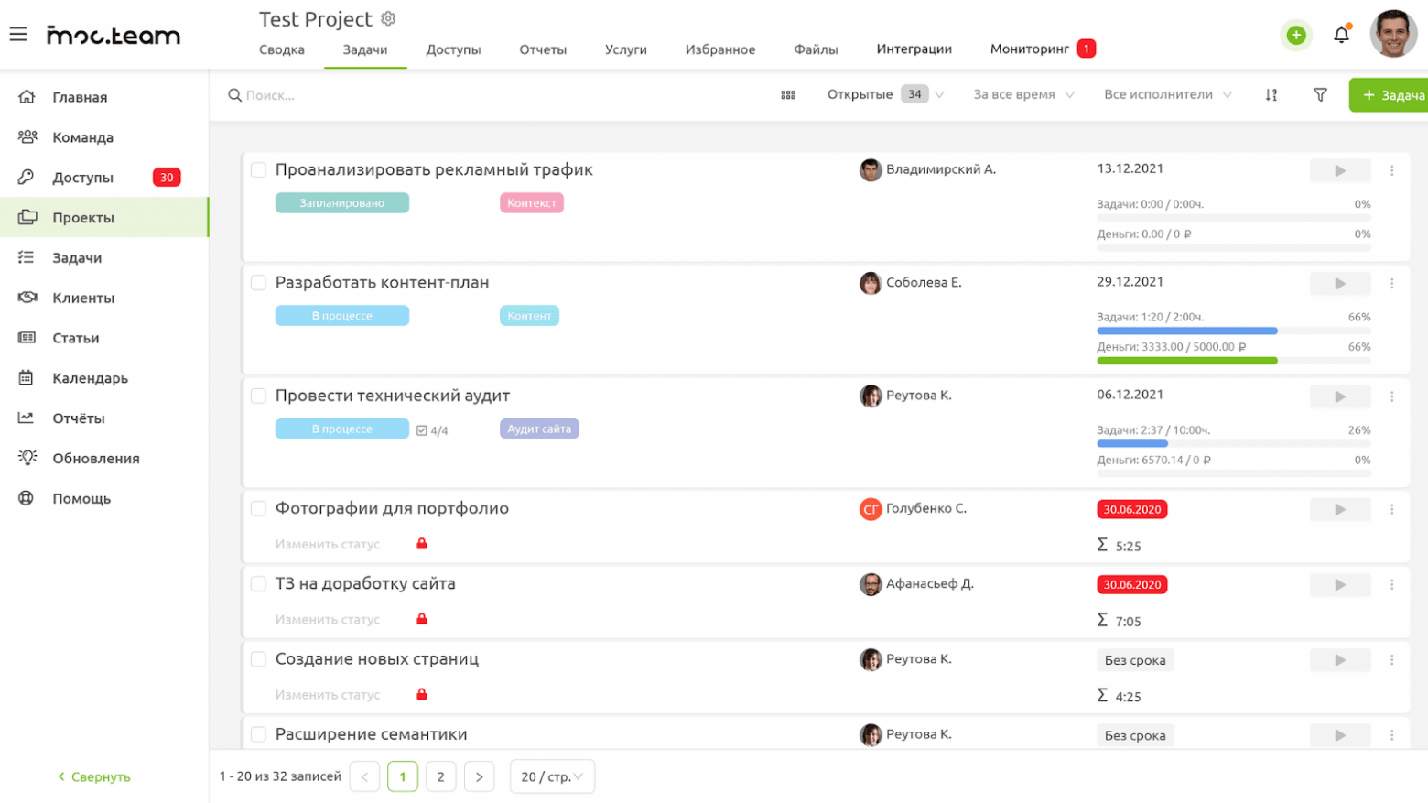Screen dimensions: 1428x803
Task: Switch to grid view icon
Action: [x=788, y=95]
